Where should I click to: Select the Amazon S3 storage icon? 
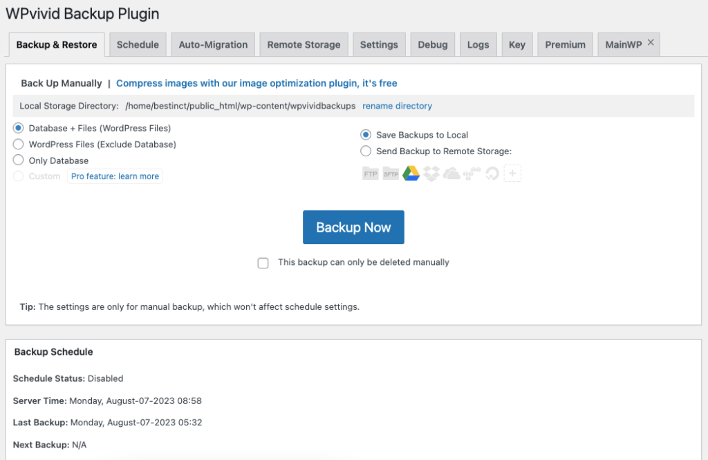coord(472,173)
